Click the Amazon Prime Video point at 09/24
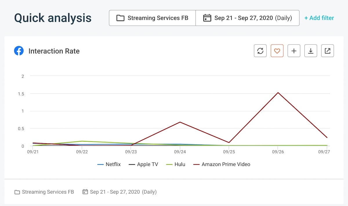348x206 pixels. tap(180, 122)
